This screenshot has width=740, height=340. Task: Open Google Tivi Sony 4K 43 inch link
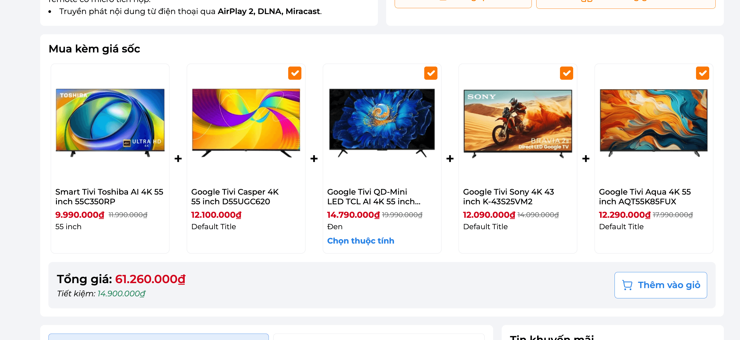pyautogui.click(x=509, y=197)
